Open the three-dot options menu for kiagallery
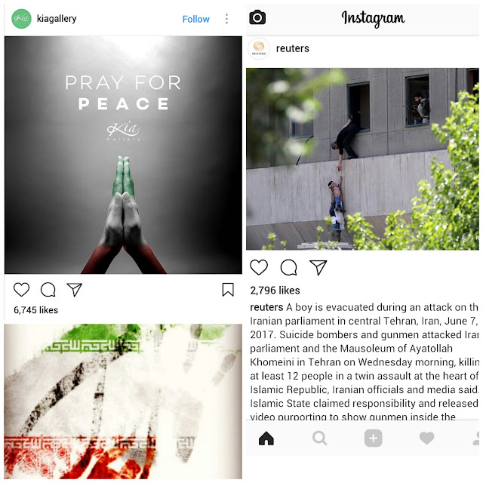 pos(226,19)
